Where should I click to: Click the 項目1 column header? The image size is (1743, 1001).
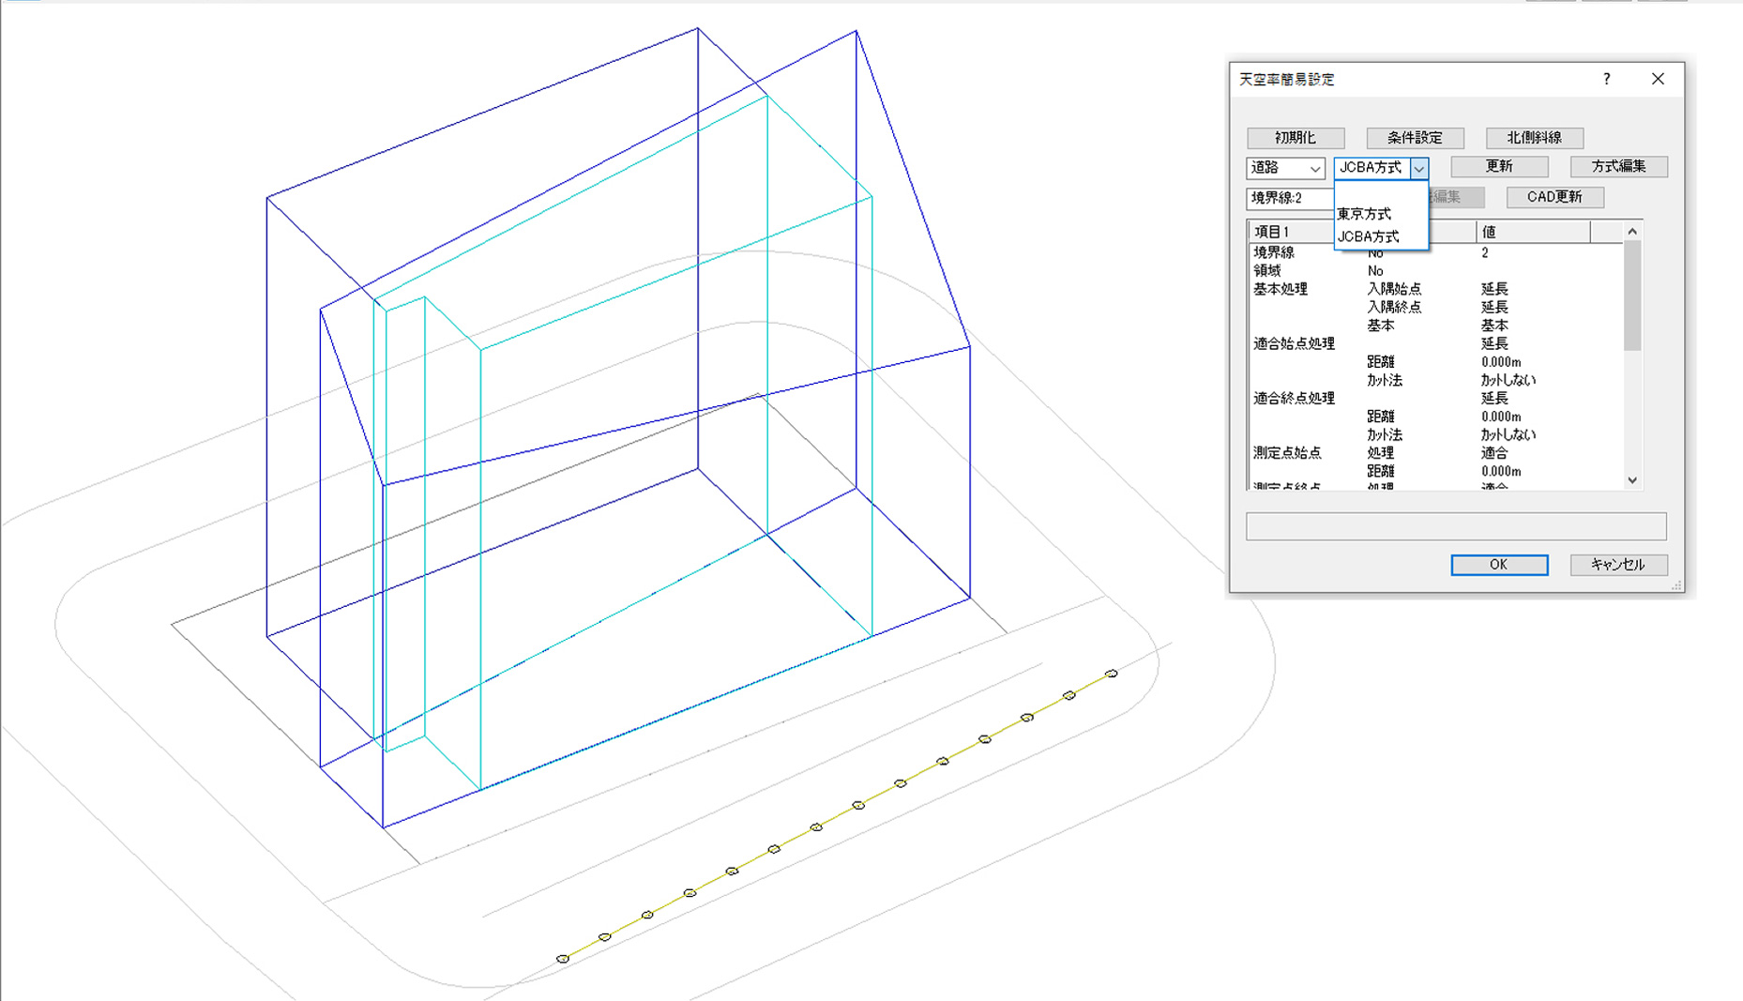click(x=1292, y=232)
